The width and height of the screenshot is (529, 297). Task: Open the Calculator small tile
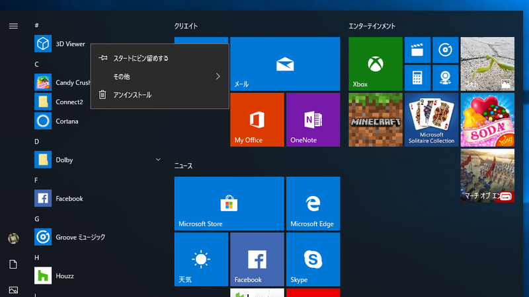point(417,78)
